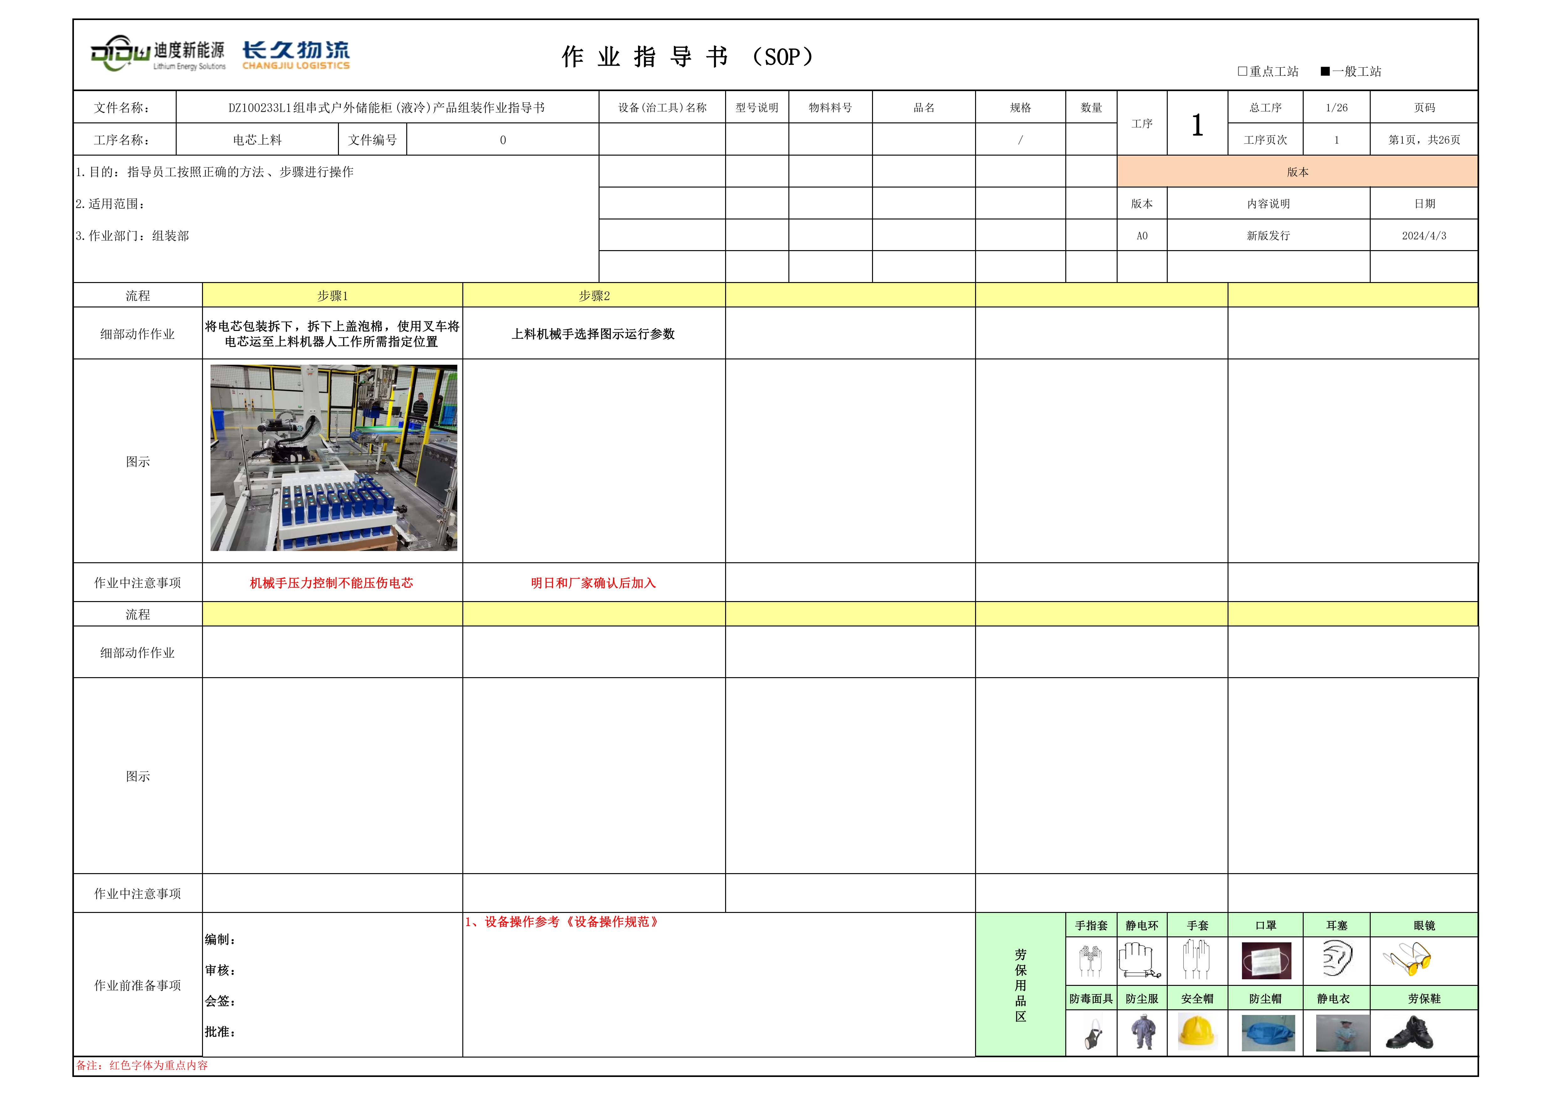This screenshot has width=1553, height=1097.
Task: Click the anti-static wrist strap icon
Action: 1140,961
